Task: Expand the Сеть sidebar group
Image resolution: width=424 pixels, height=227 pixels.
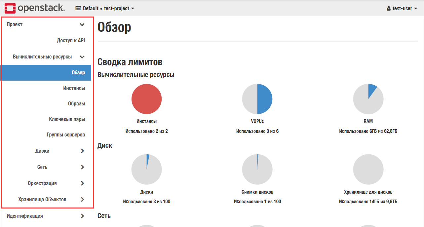Action: (x=59, y=167)
